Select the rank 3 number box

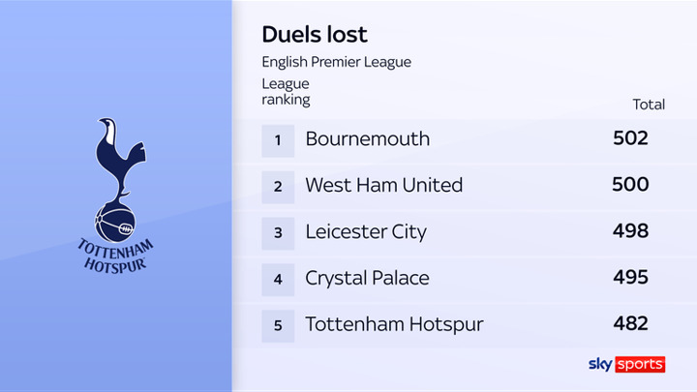278,232
